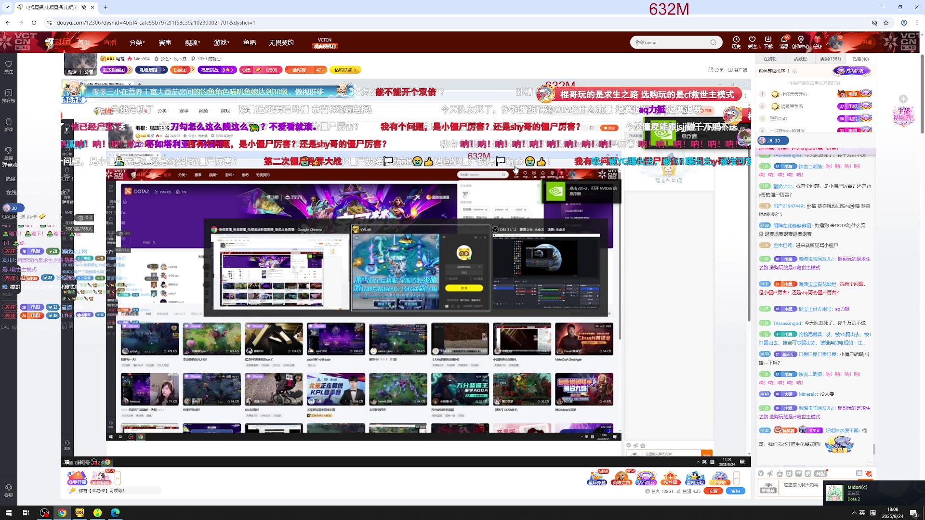This screenshot has width=925, height=520.
Task: Toggle the 管 chat toolbar option
Action: [798, 473]
